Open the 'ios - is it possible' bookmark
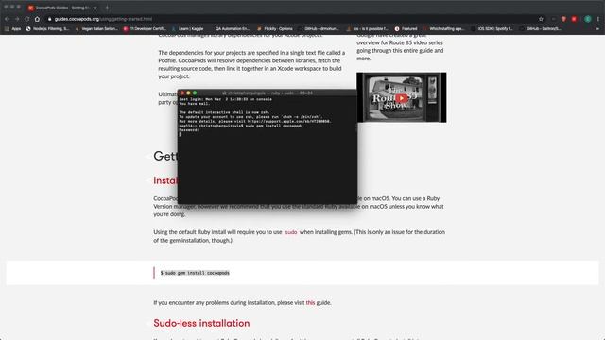This screenshot has width=605, height=340. (367, 29)
